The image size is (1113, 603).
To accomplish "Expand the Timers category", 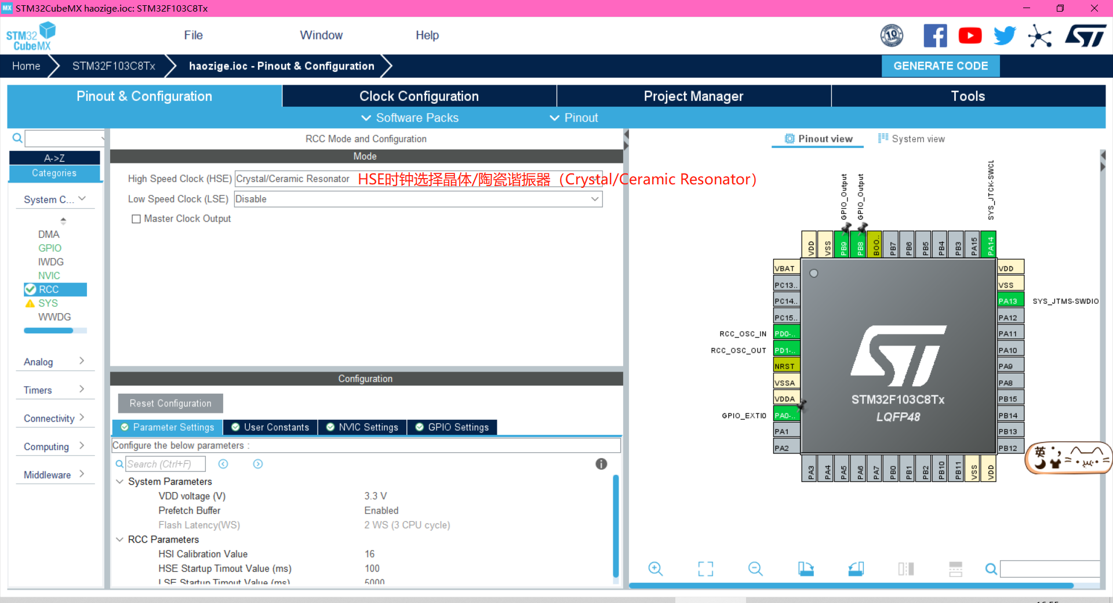I will tap(53, 390).
